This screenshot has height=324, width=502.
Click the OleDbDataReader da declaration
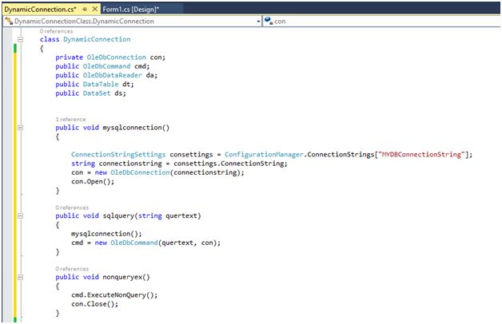(x=106, y=75)
